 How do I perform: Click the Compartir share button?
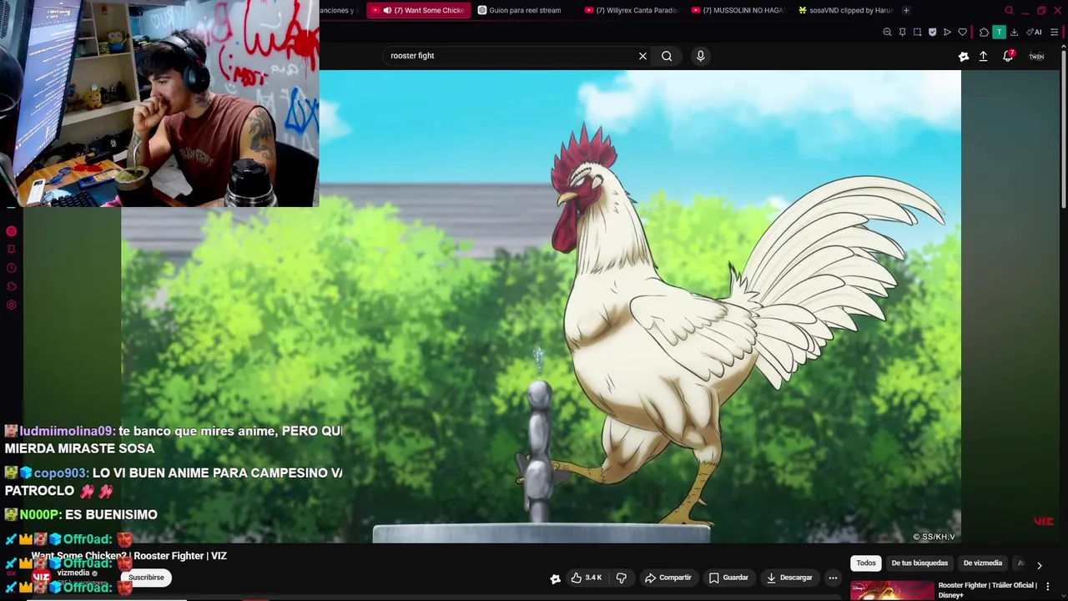pos(668,578)
